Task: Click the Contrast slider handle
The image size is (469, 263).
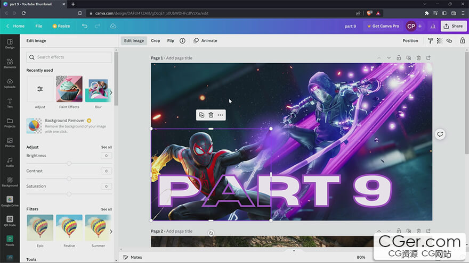Action: click(69, 179)
